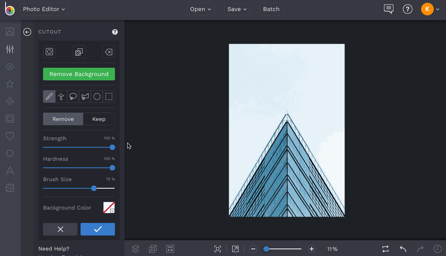Open the Textures sidebar icon

click(10, 188)
